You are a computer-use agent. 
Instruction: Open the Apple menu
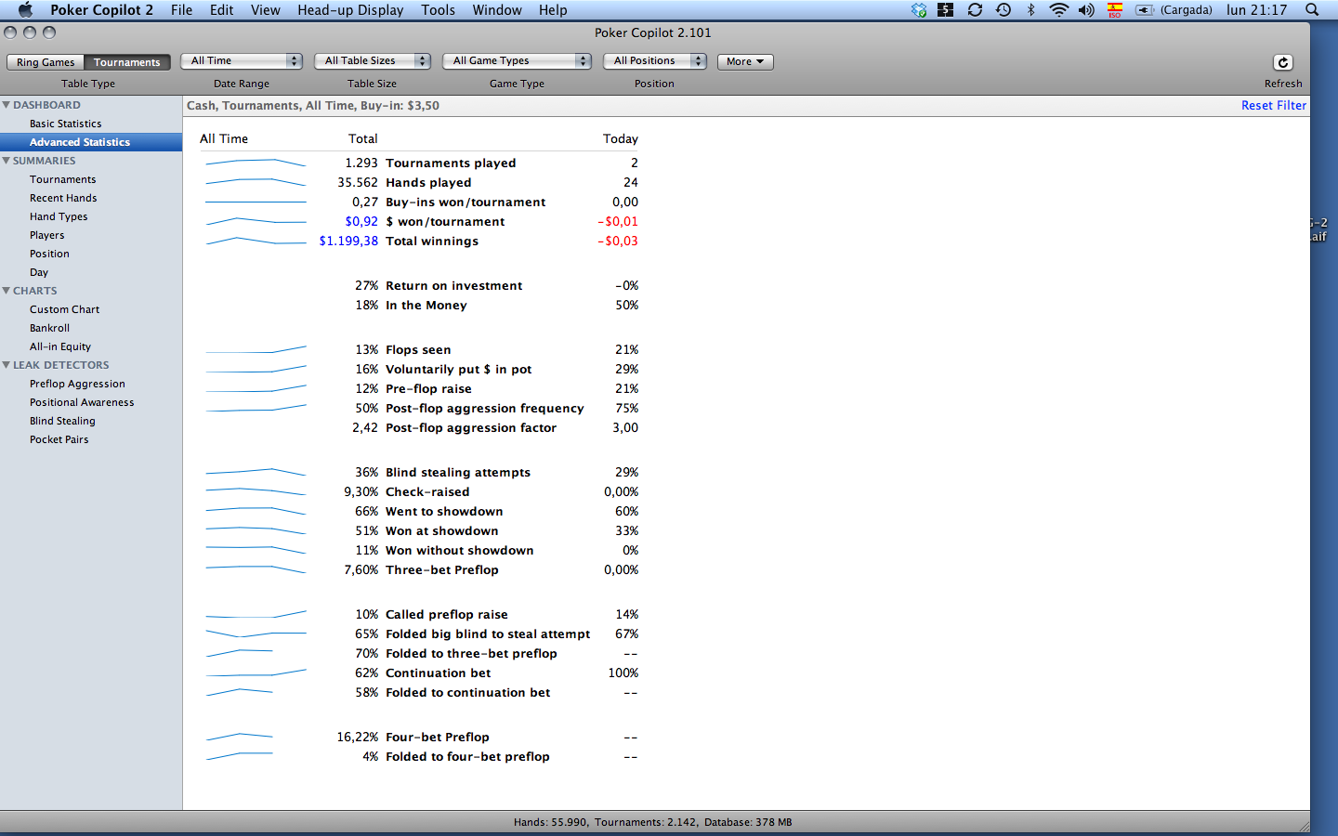click(x=25, y=9)
